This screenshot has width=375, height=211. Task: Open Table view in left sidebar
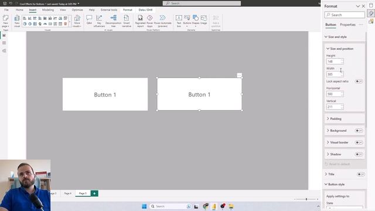pos(4,43)
